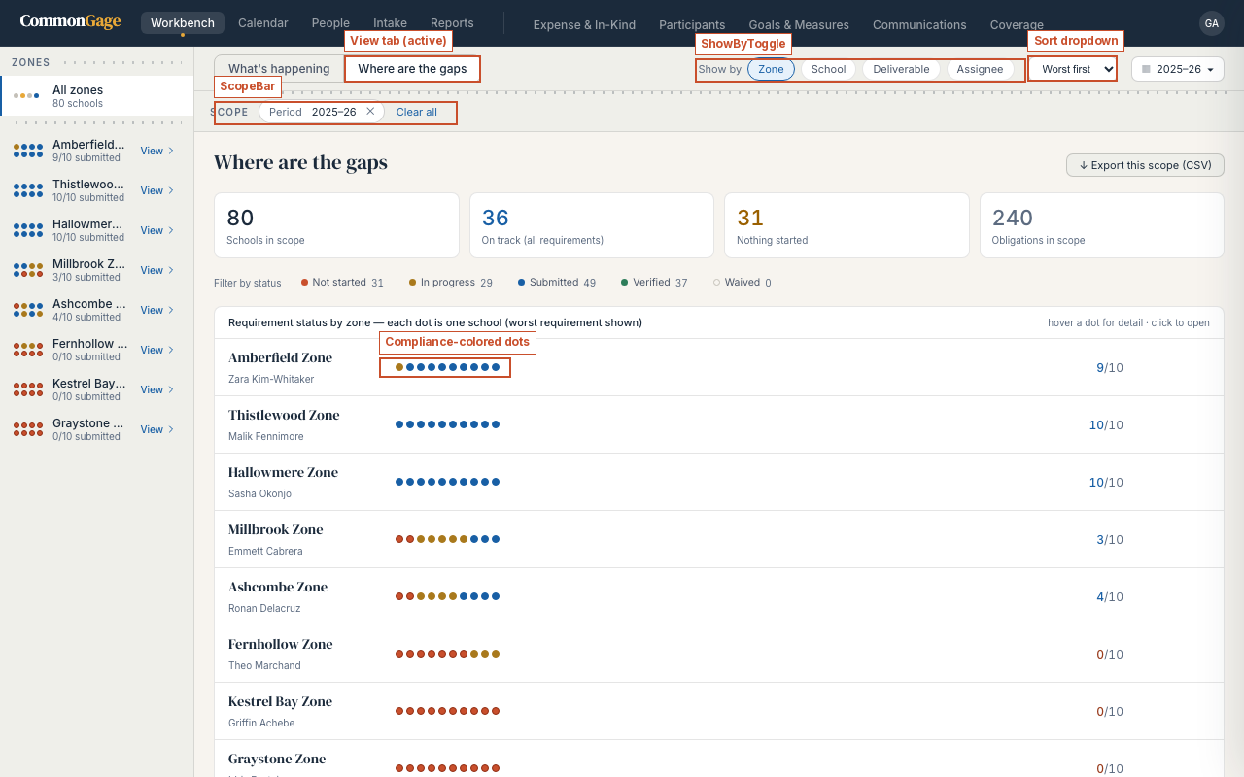Viewport: 1244px width, 777px height.
Task: Open the Worst first sort dropdown
Action: [1073, 69]
